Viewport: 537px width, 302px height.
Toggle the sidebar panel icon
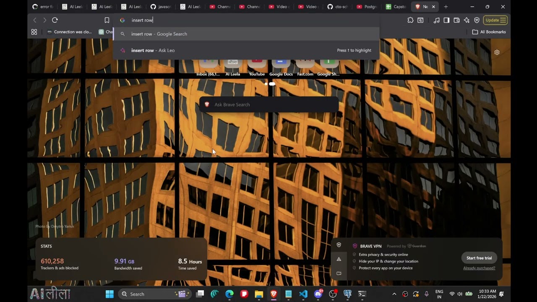tap(446, 20)
